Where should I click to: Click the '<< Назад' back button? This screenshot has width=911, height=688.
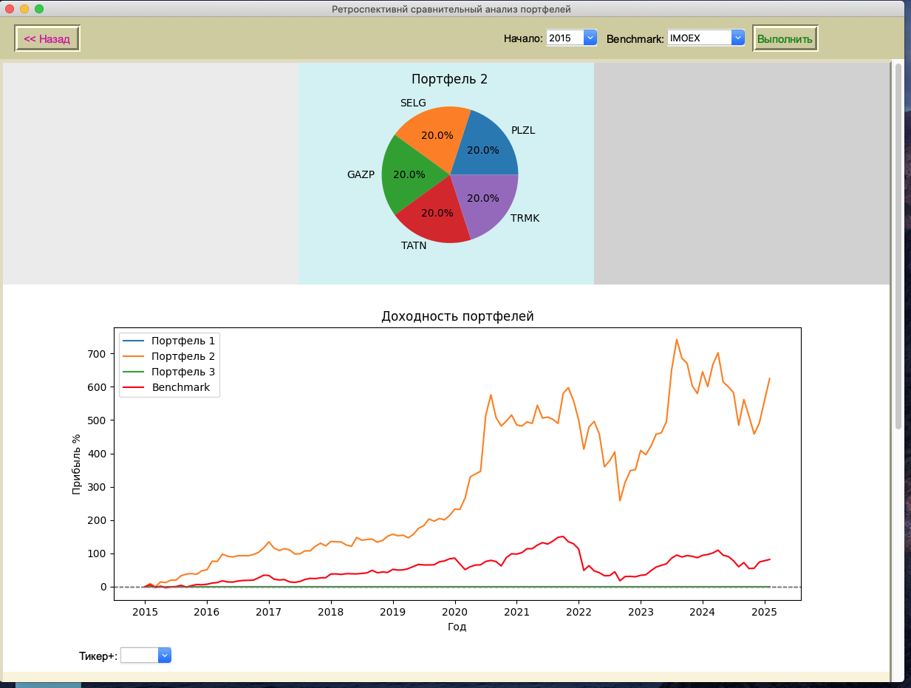(47, 38)
